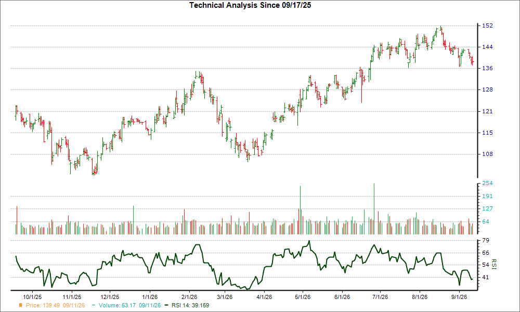Click the 2/1/26 date label

189,297
